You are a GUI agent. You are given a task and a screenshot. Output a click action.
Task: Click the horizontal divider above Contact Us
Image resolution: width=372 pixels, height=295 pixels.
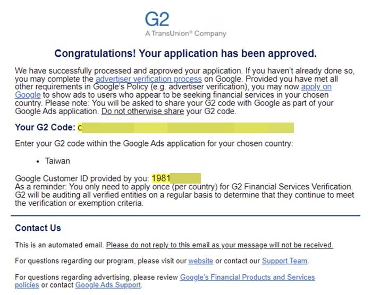(185, 215)
